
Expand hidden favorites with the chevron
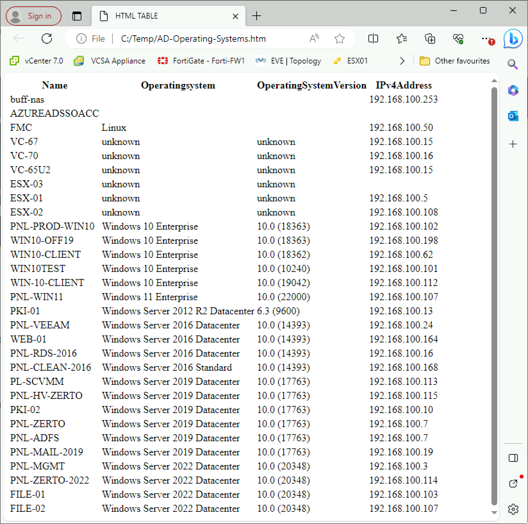point(402,61)
